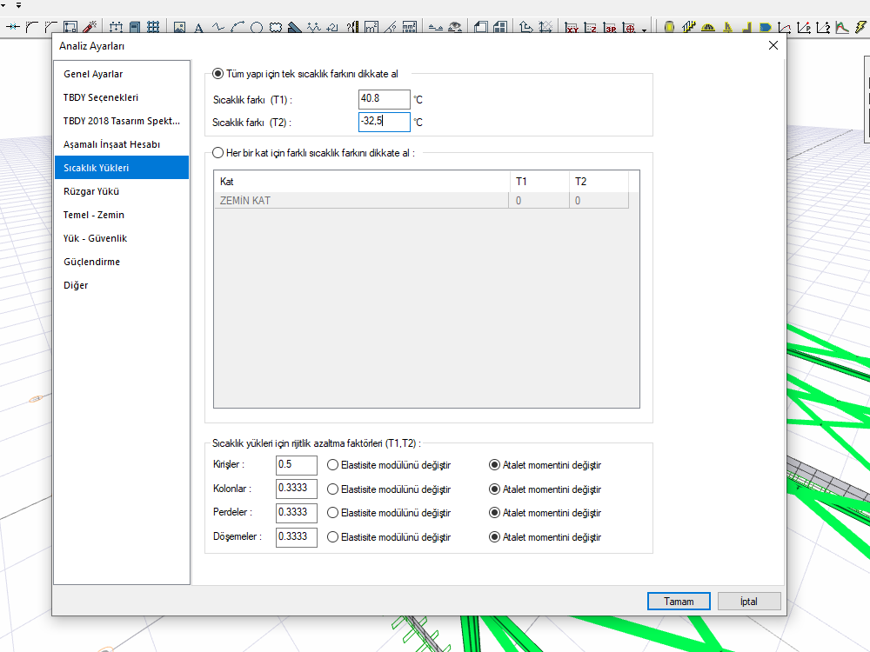
Task: Switch to 3D view icon
Action: point(612,28)
